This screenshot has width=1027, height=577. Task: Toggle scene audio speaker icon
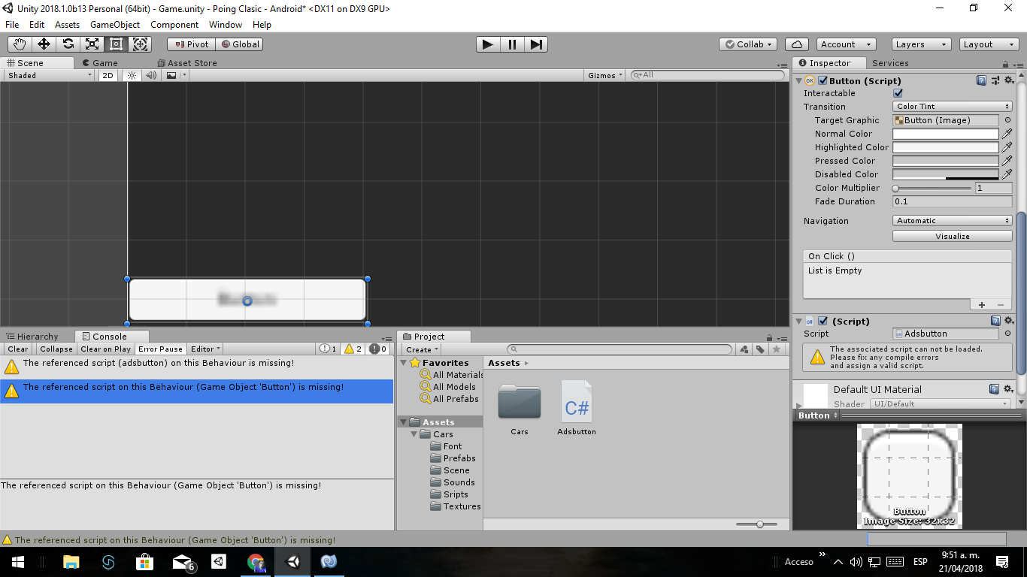tap(151, 75)
